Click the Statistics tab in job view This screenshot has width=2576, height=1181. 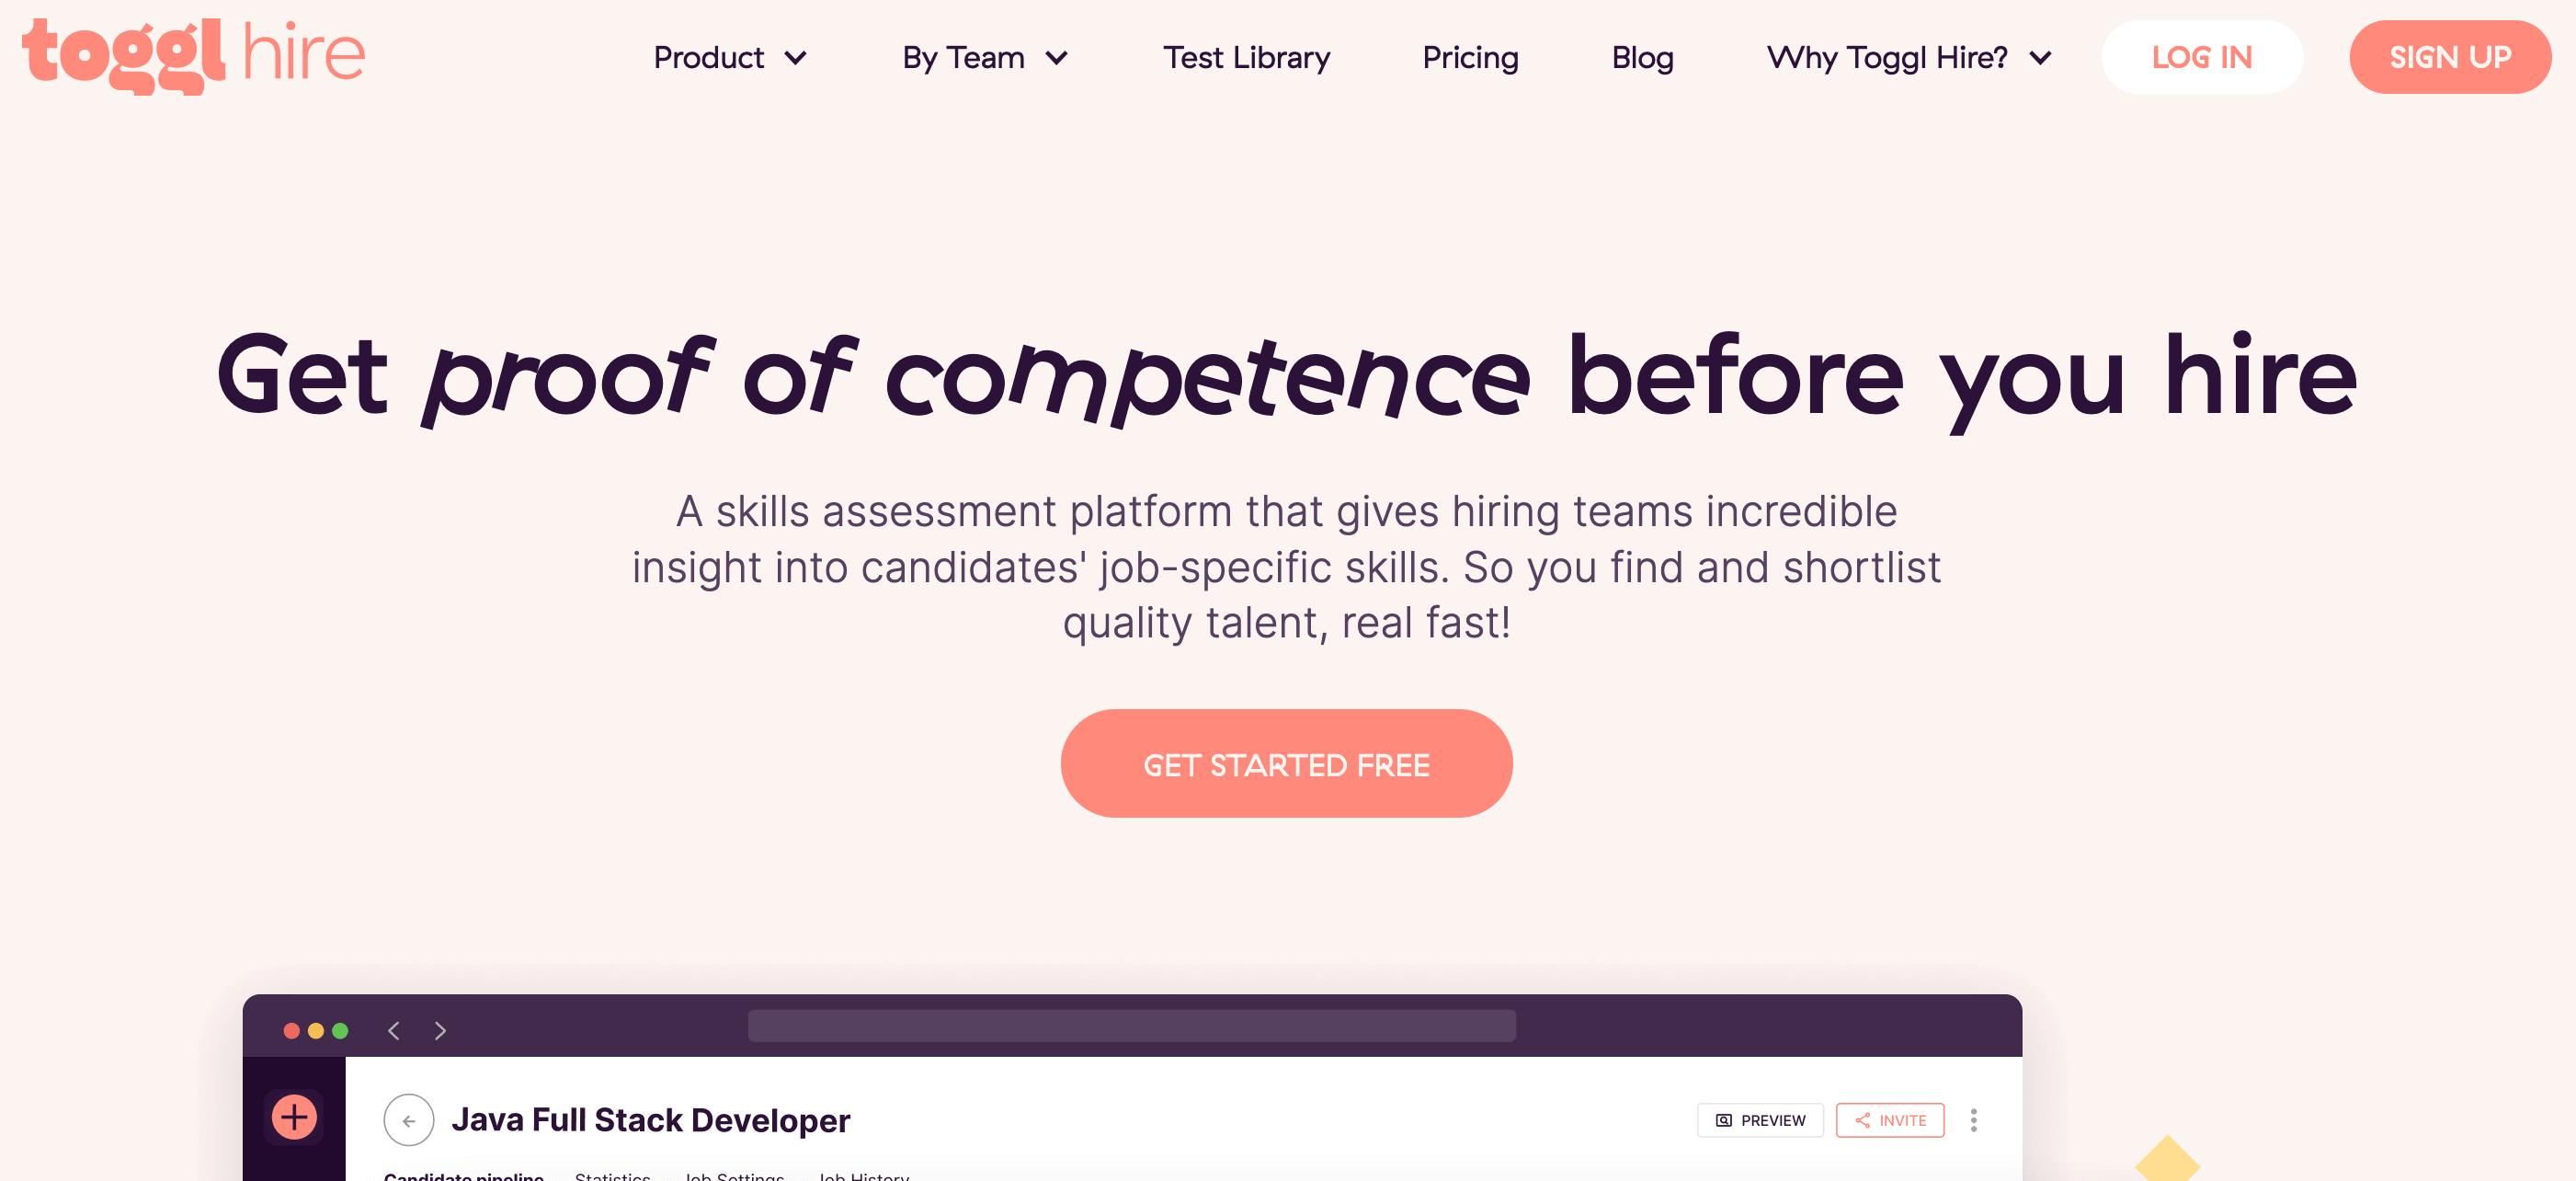611,1171
